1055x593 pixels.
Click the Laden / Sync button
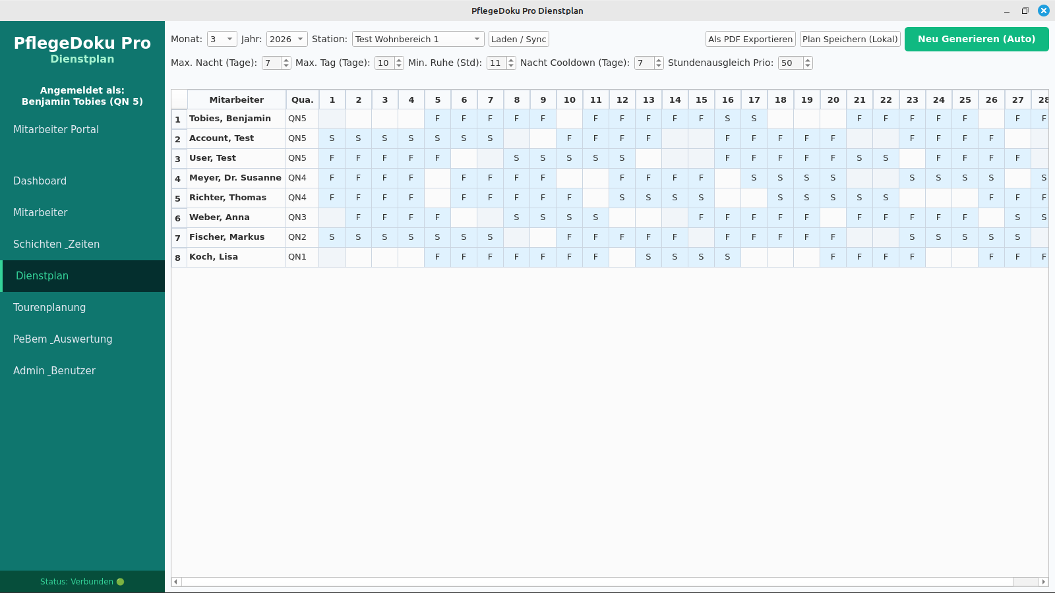point(518,40)
